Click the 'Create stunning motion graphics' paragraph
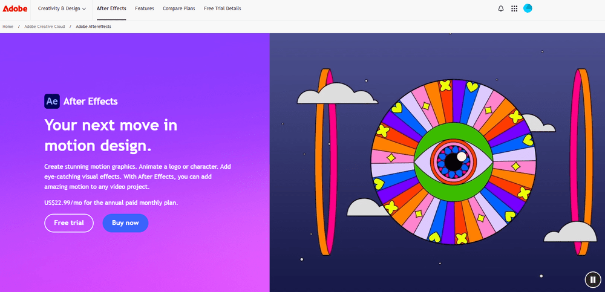This screenshot has height=292, width=605. [x=138, y=177]
